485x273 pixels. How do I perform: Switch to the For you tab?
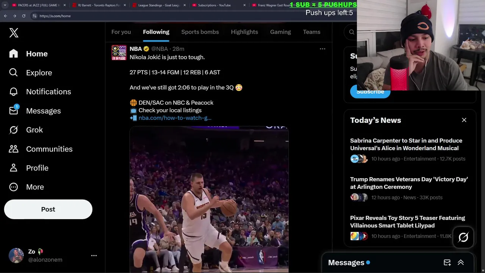(121, 32)
